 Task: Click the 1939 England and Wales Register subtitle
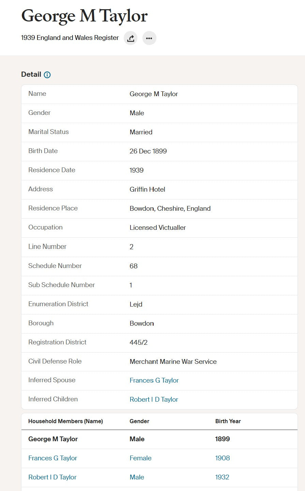coord(70,38)
